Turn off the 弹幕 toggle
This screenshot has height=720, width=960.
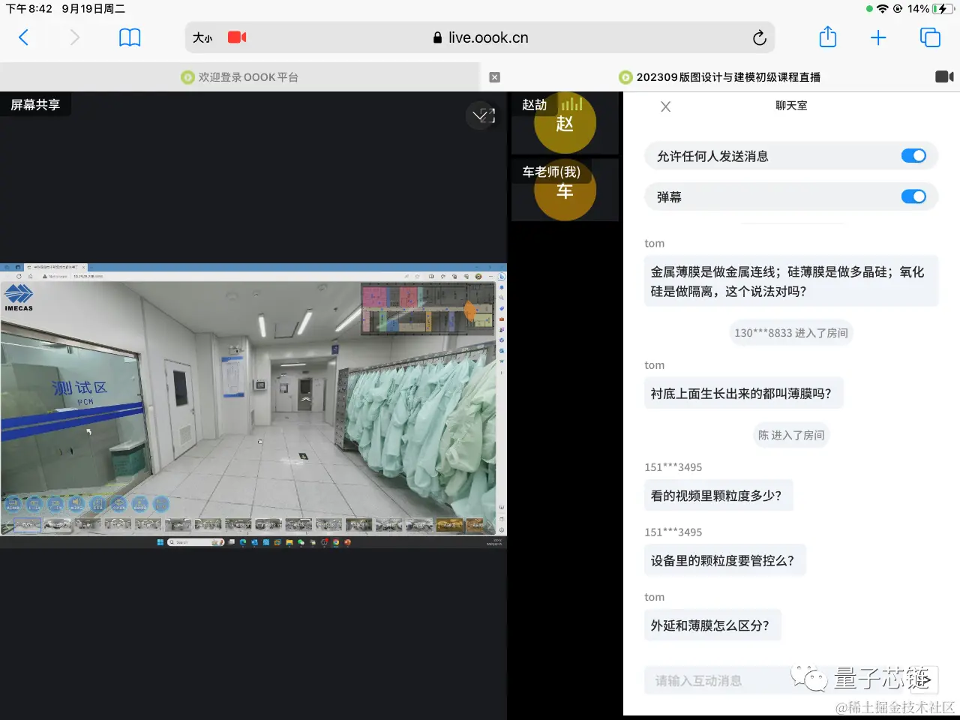(913, 196)
